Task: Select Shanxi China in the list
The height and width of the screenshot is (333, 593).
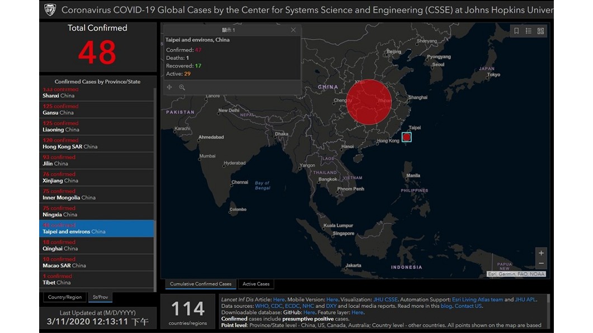Action: click(x=96, y=94)
